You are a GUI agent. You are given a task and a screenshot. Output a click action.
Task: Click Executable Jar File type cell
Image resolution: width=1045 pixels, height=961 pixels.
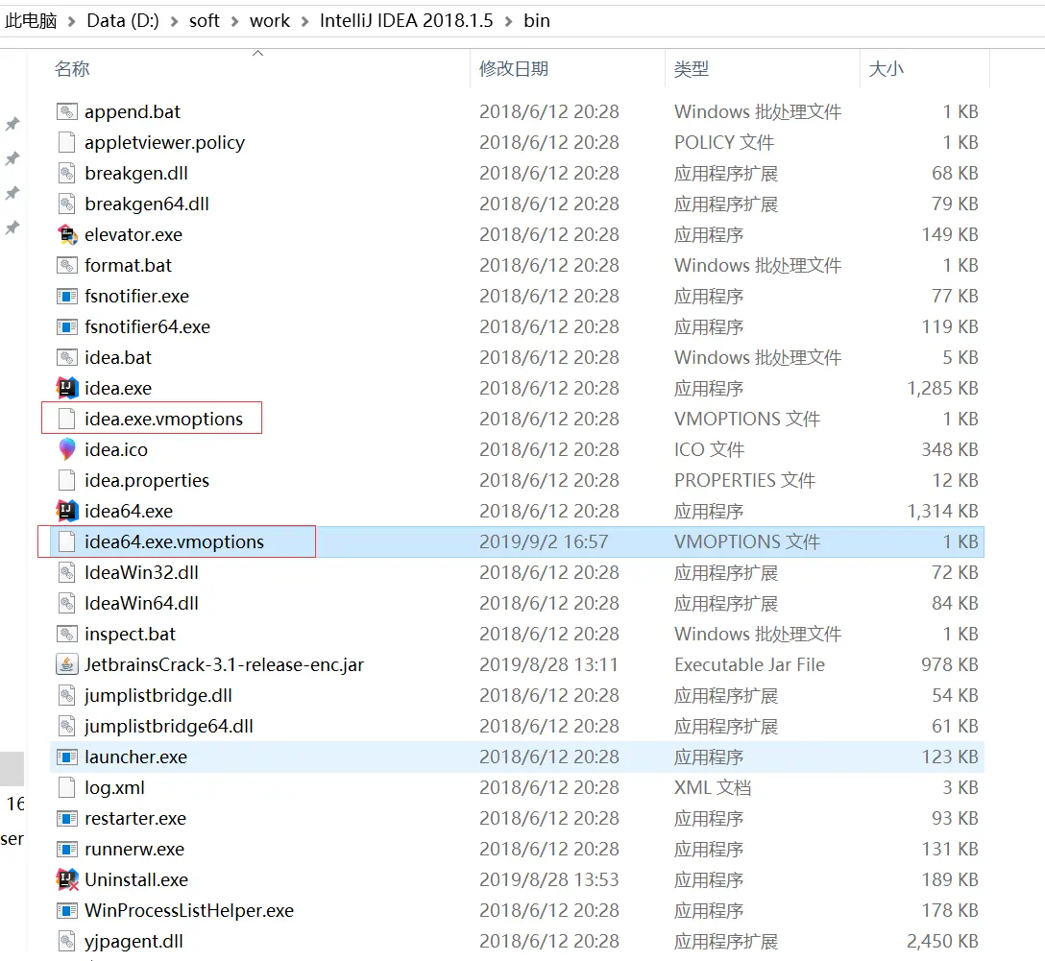click(x=749, y=664)
